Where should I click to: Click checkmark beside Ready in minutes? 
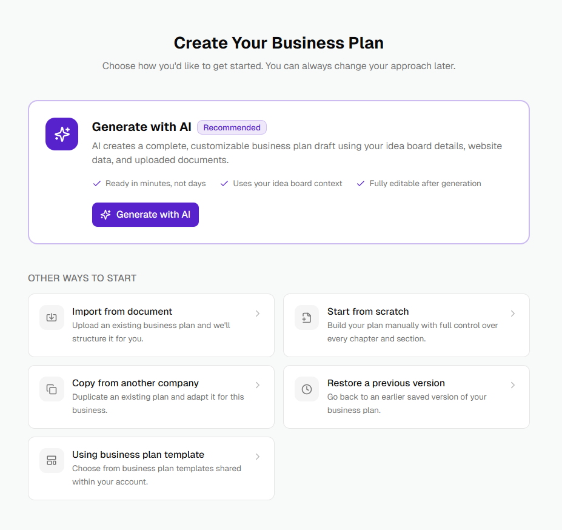[x=97, y=184]
